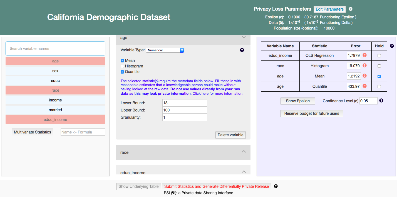397x197 pixels.
Task: Click help icon beside Variable Type dropdown
Action: point(242,50)
